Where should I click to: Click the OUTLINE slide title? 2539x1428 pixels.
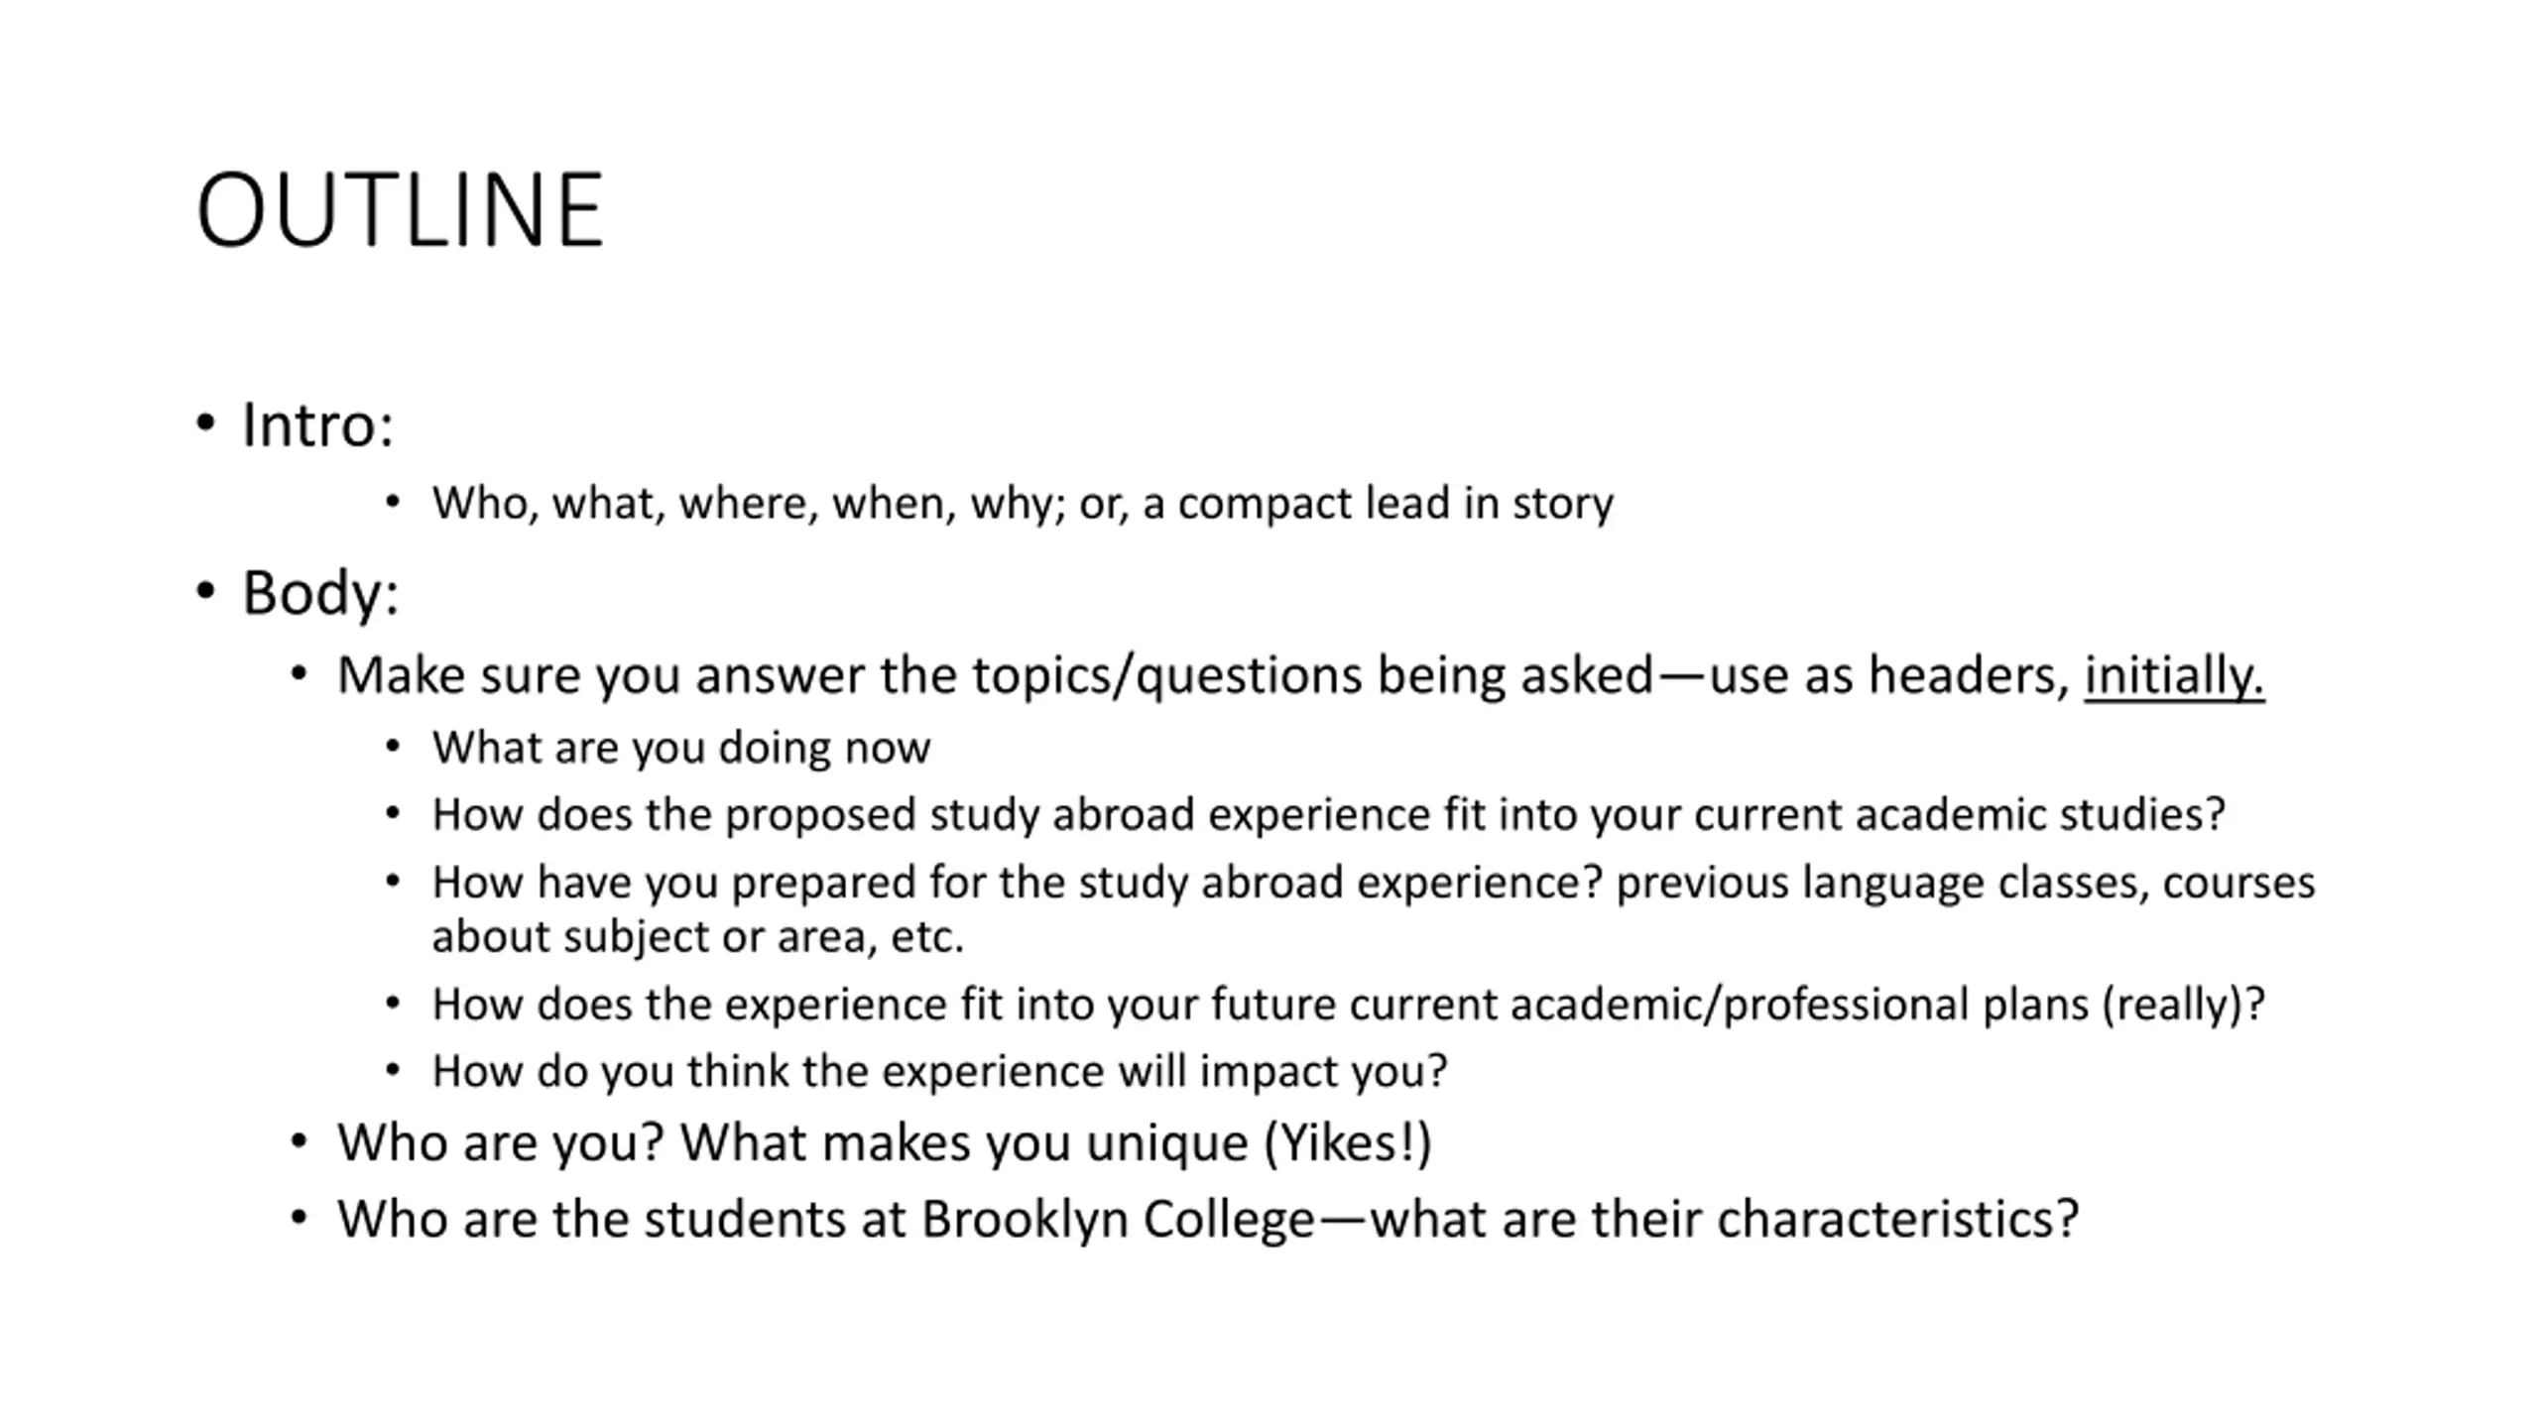400,210
